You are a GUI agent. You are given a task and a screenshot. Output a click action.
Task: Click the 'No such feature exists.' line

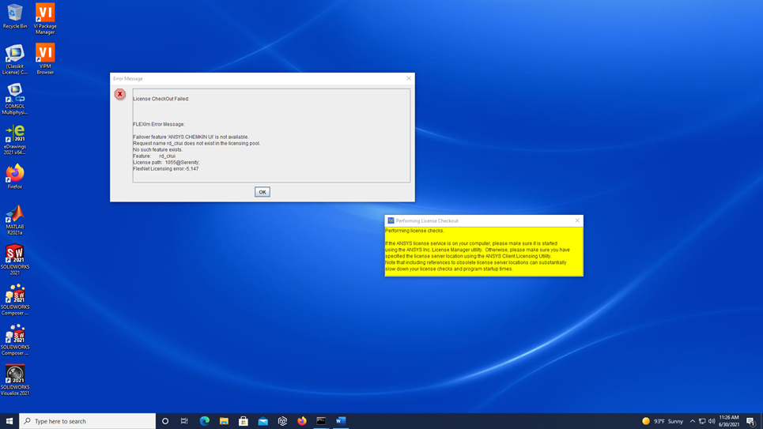(x=157, y=150)
